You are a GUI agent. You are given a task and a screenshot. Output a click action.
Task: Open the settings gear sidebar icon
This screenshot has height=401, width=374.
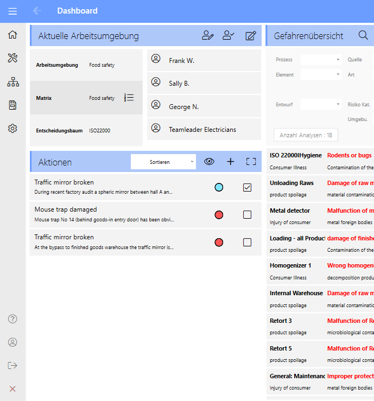(x=12, y=129)
